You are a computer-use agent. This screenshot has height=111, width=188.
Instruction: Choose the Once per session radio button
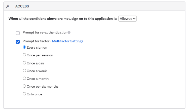pos(24,55)
